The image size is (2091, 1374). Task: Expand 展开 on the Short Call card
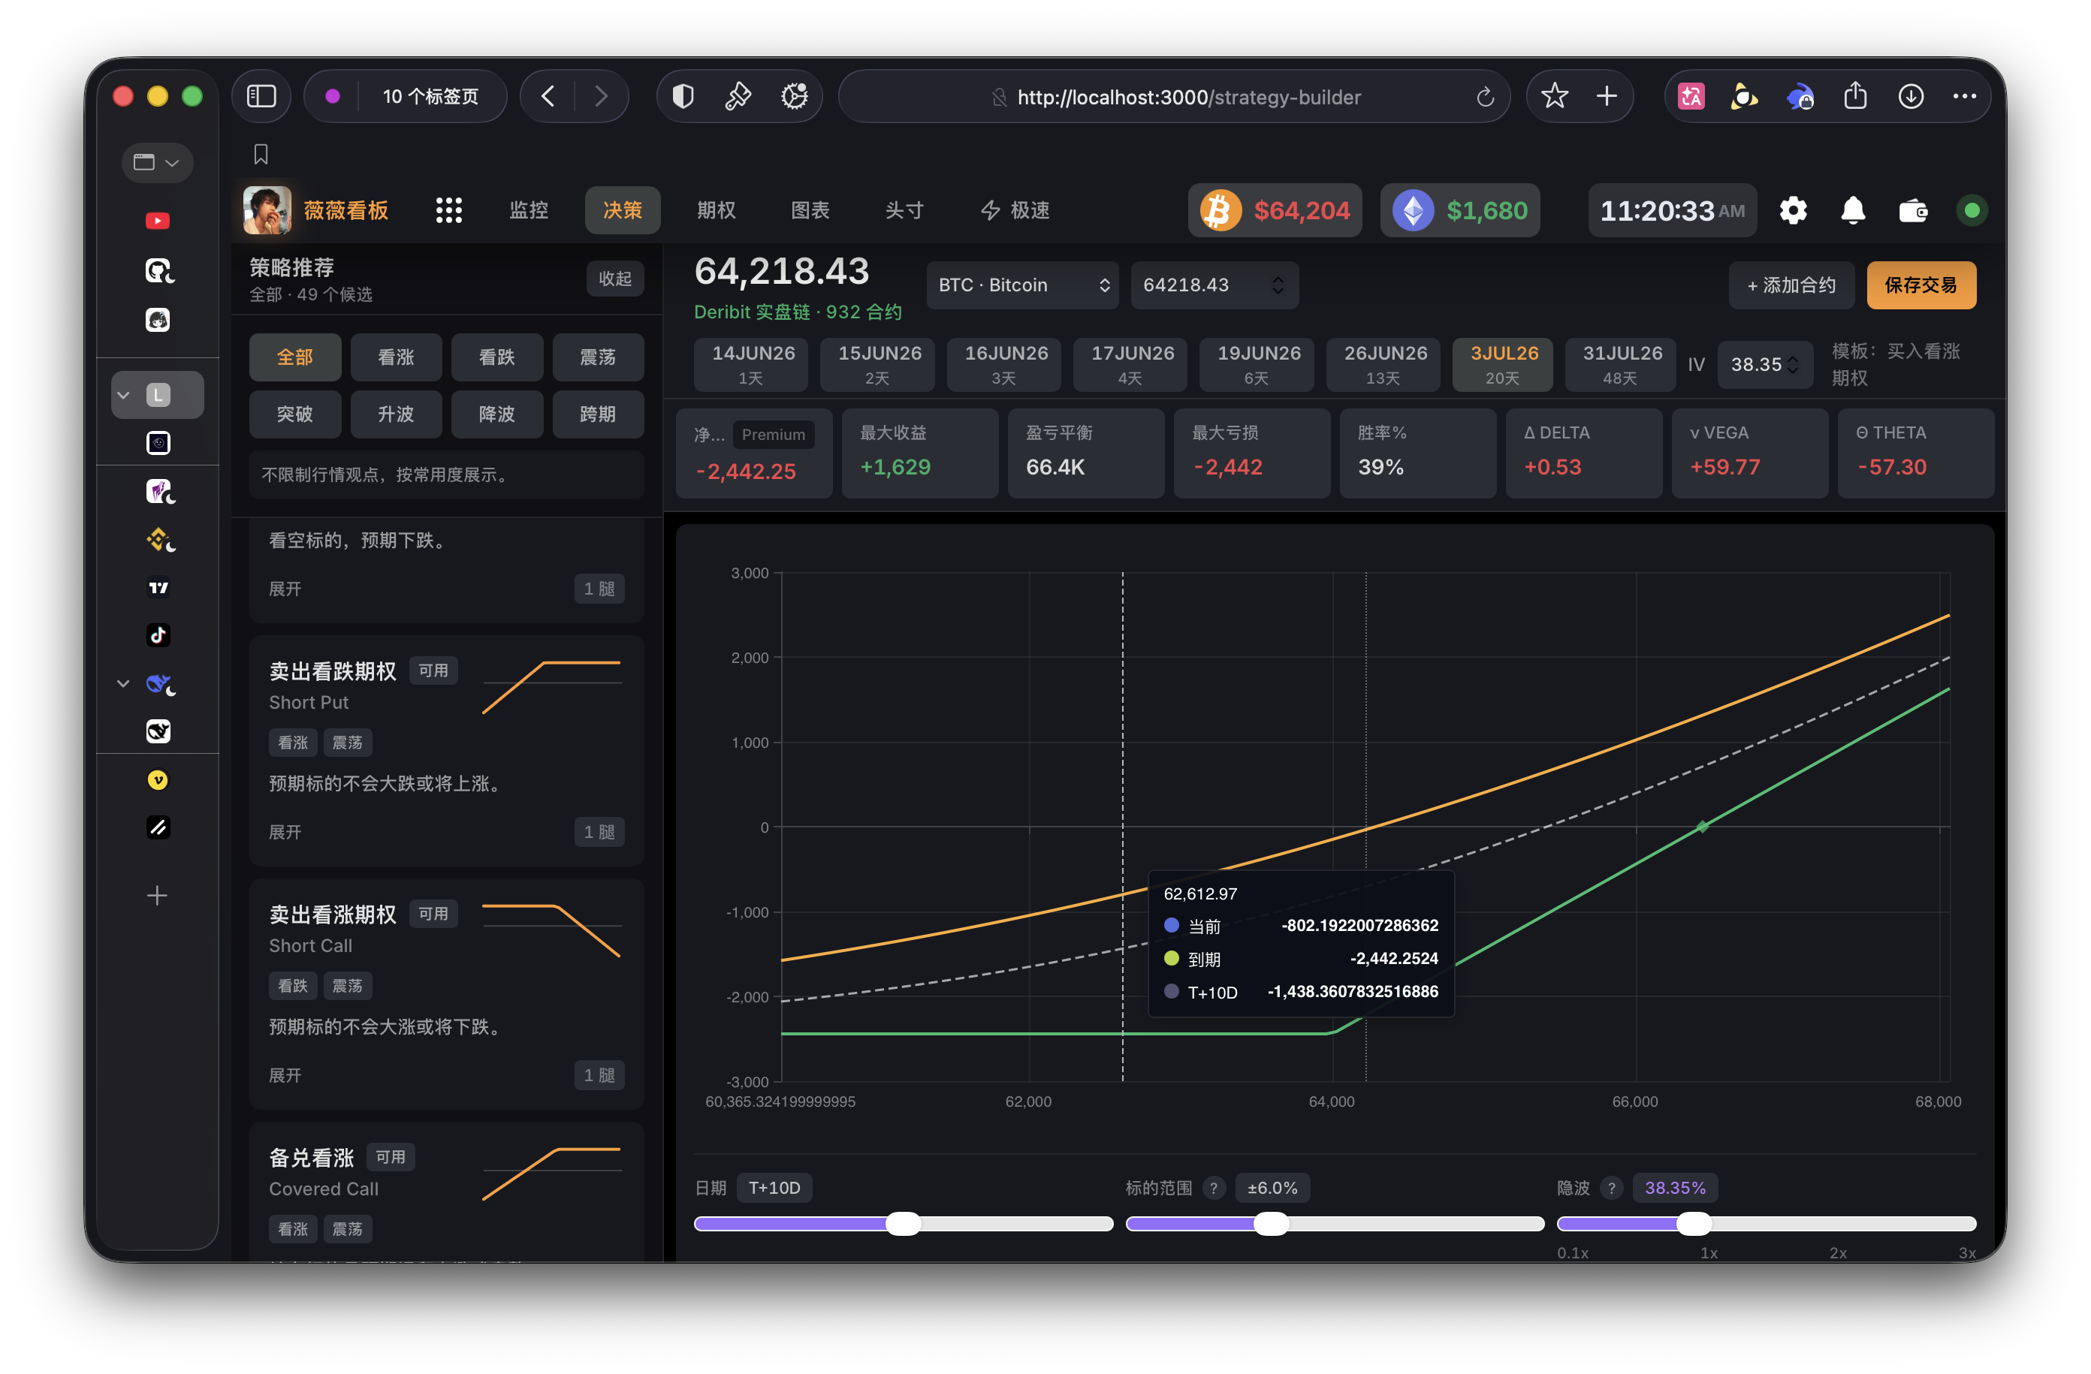[285, 1075]
